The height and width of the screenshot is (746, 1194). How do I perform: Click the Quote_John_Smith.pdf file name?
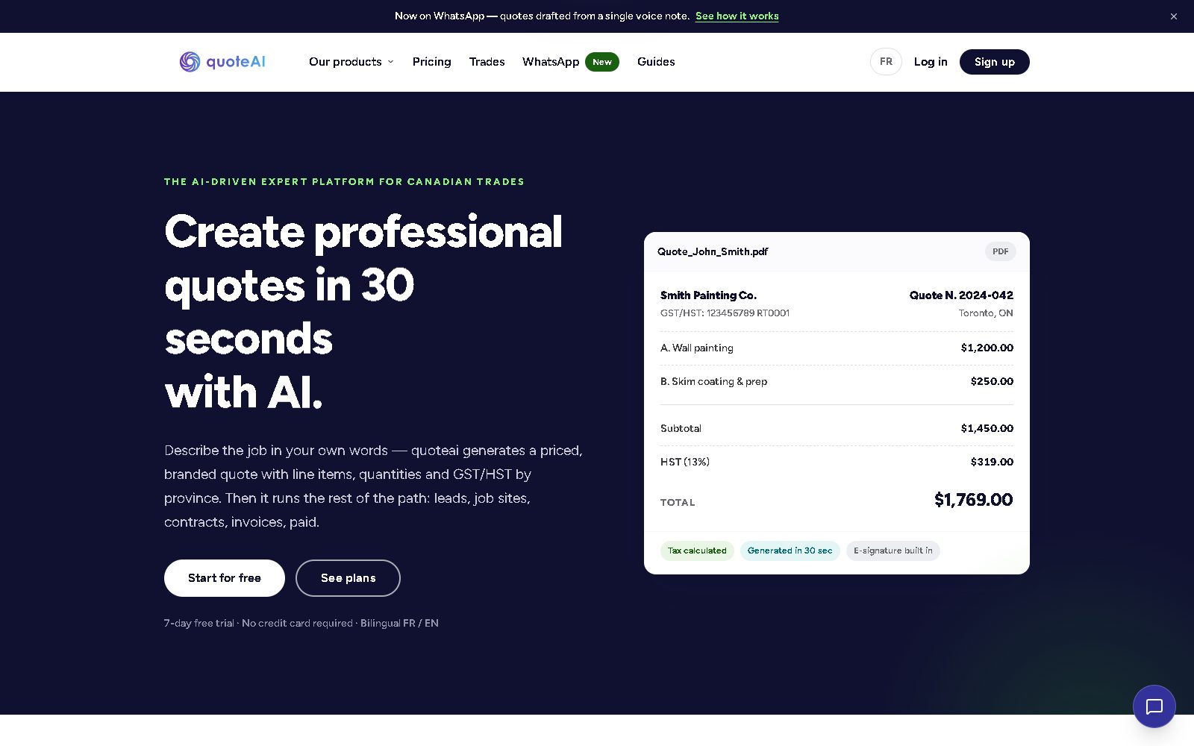[x=713, y=251]
